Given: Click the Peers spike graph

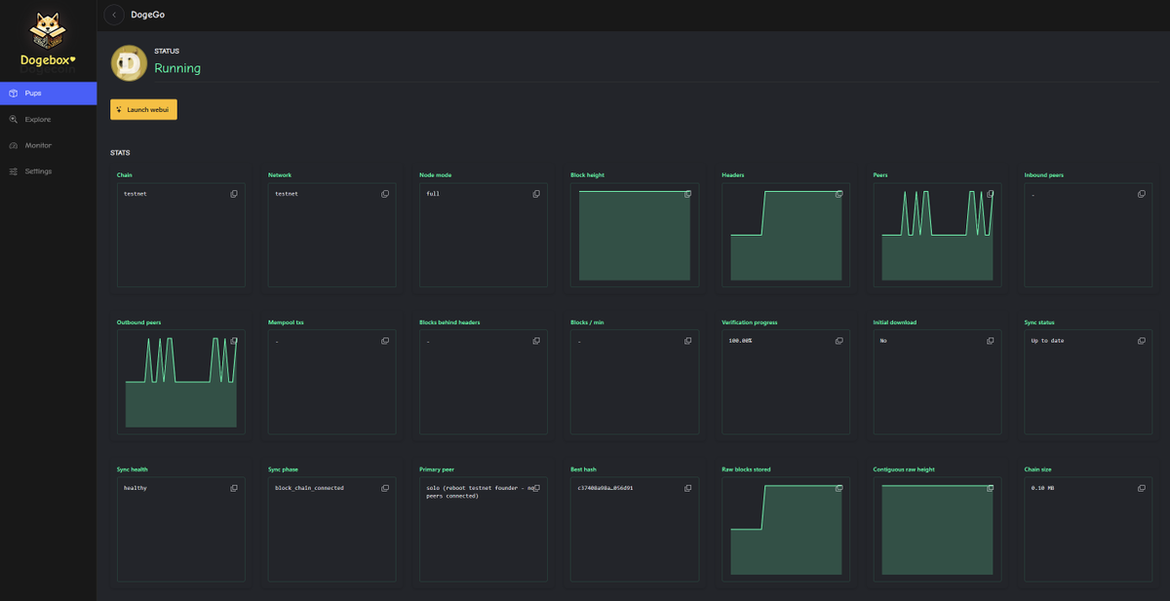Looking at the screenshot, I should pyautogui.click(x=937, y=236).
